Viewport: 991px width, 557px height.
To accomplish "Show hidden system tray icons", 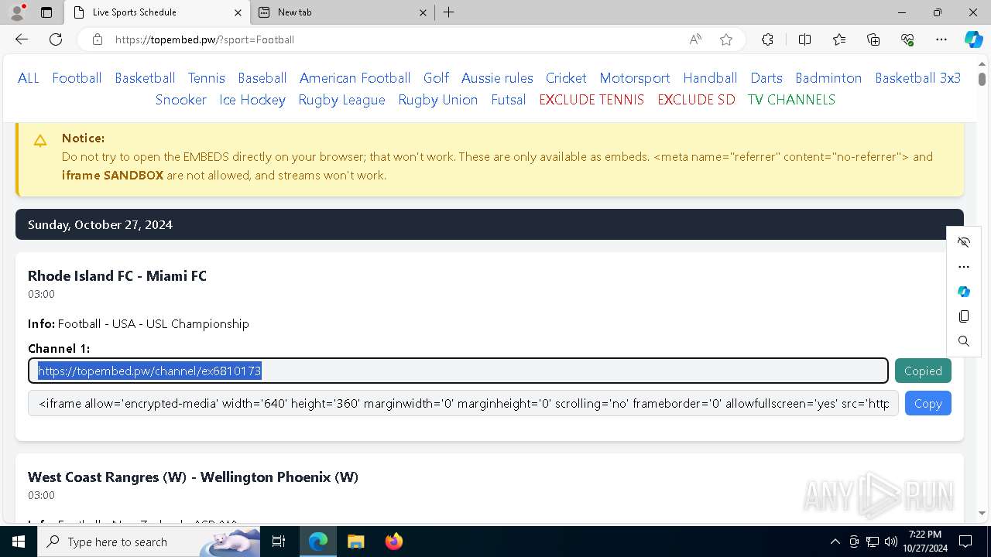I will coord(835,542).
